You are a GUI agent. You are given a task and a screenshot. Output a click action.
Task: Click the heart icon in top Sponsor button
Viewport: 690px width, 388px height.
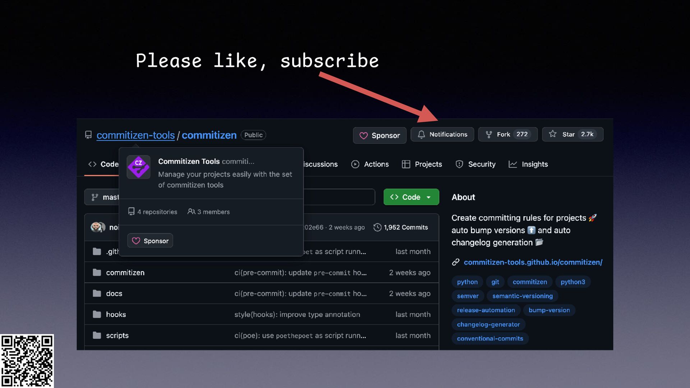tap(364, 136)
